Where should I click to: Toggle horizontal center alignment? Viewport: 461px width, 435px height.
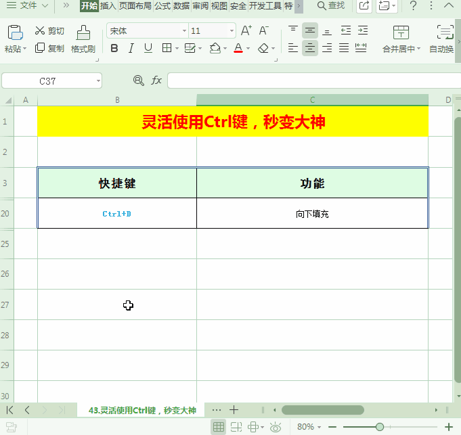[310, 48]
